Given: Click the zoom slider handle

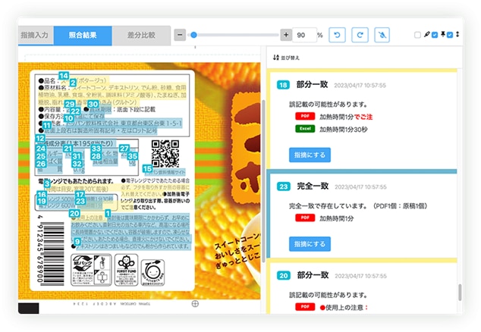Looking at the screenshot, I should coord(193,35).
